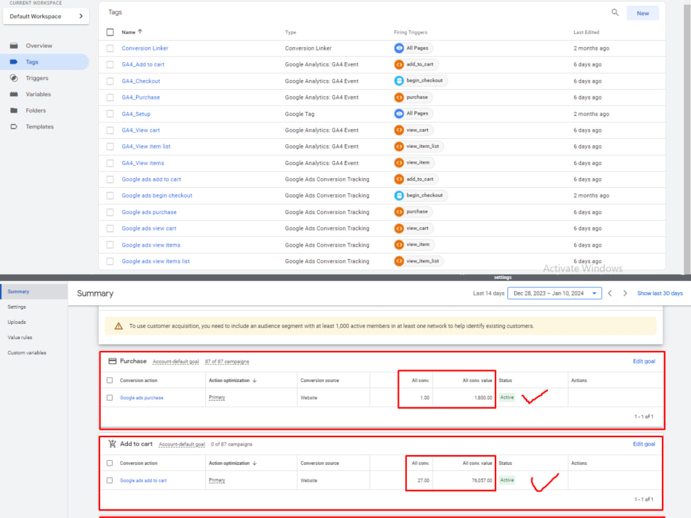Click view_item trigger icon for GA4_View items
This screenshot has height=518, width=691.
[399, 162]
